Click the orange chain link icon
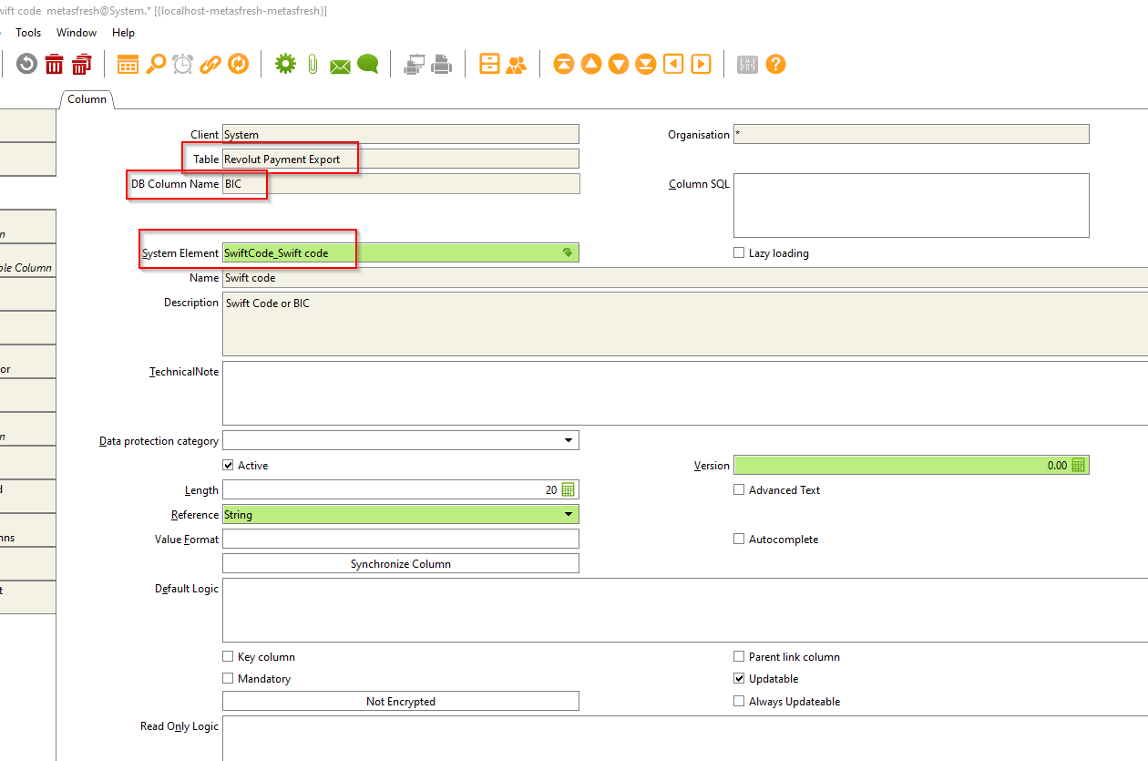Screen dimensions: 1148x761 (210, 64)
